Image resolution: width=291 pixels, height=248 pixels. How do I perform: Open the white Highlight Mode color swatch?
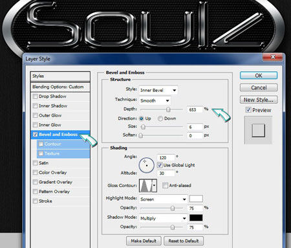click(196, 199)
